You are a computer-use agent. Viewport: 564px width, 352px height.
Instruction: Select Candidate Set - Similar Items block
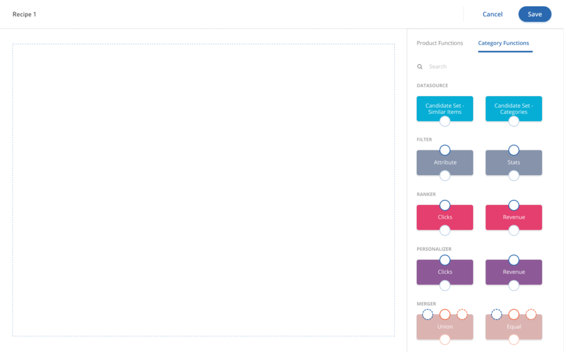(444, 107)
